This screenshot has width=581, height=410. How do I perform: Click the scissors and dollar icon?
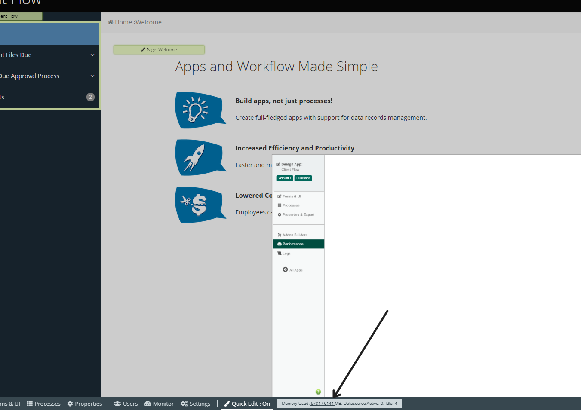200,205
